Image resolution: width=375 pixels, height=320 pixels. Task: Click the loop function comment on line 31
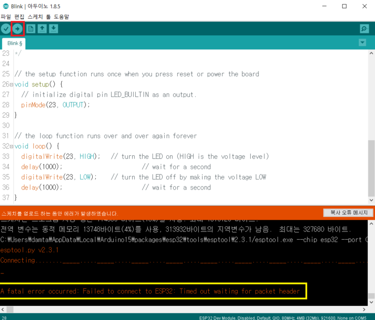click(x=105, y=136)
